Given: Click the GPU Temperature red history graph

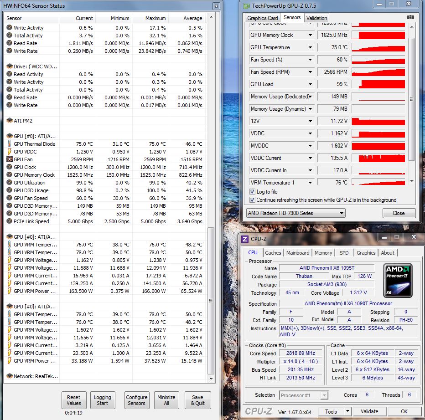Looking at the screenshot, I should [x=378, y=47].
